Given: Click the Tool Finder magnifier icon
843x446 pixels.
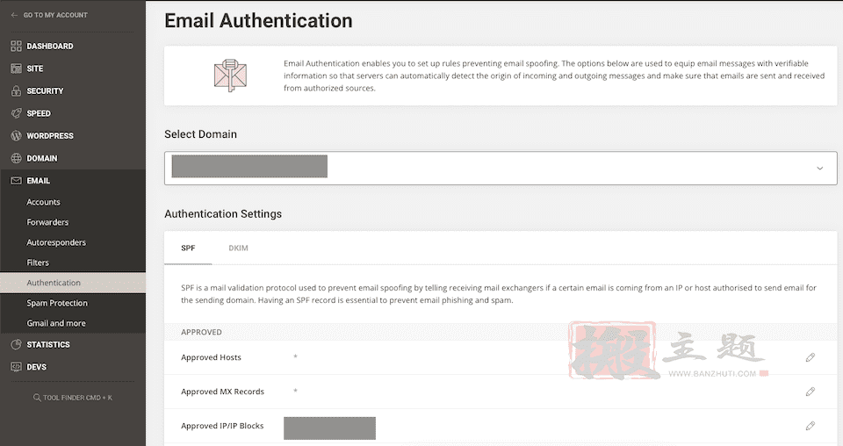Looking at the screenshot, I should point(37,398).
